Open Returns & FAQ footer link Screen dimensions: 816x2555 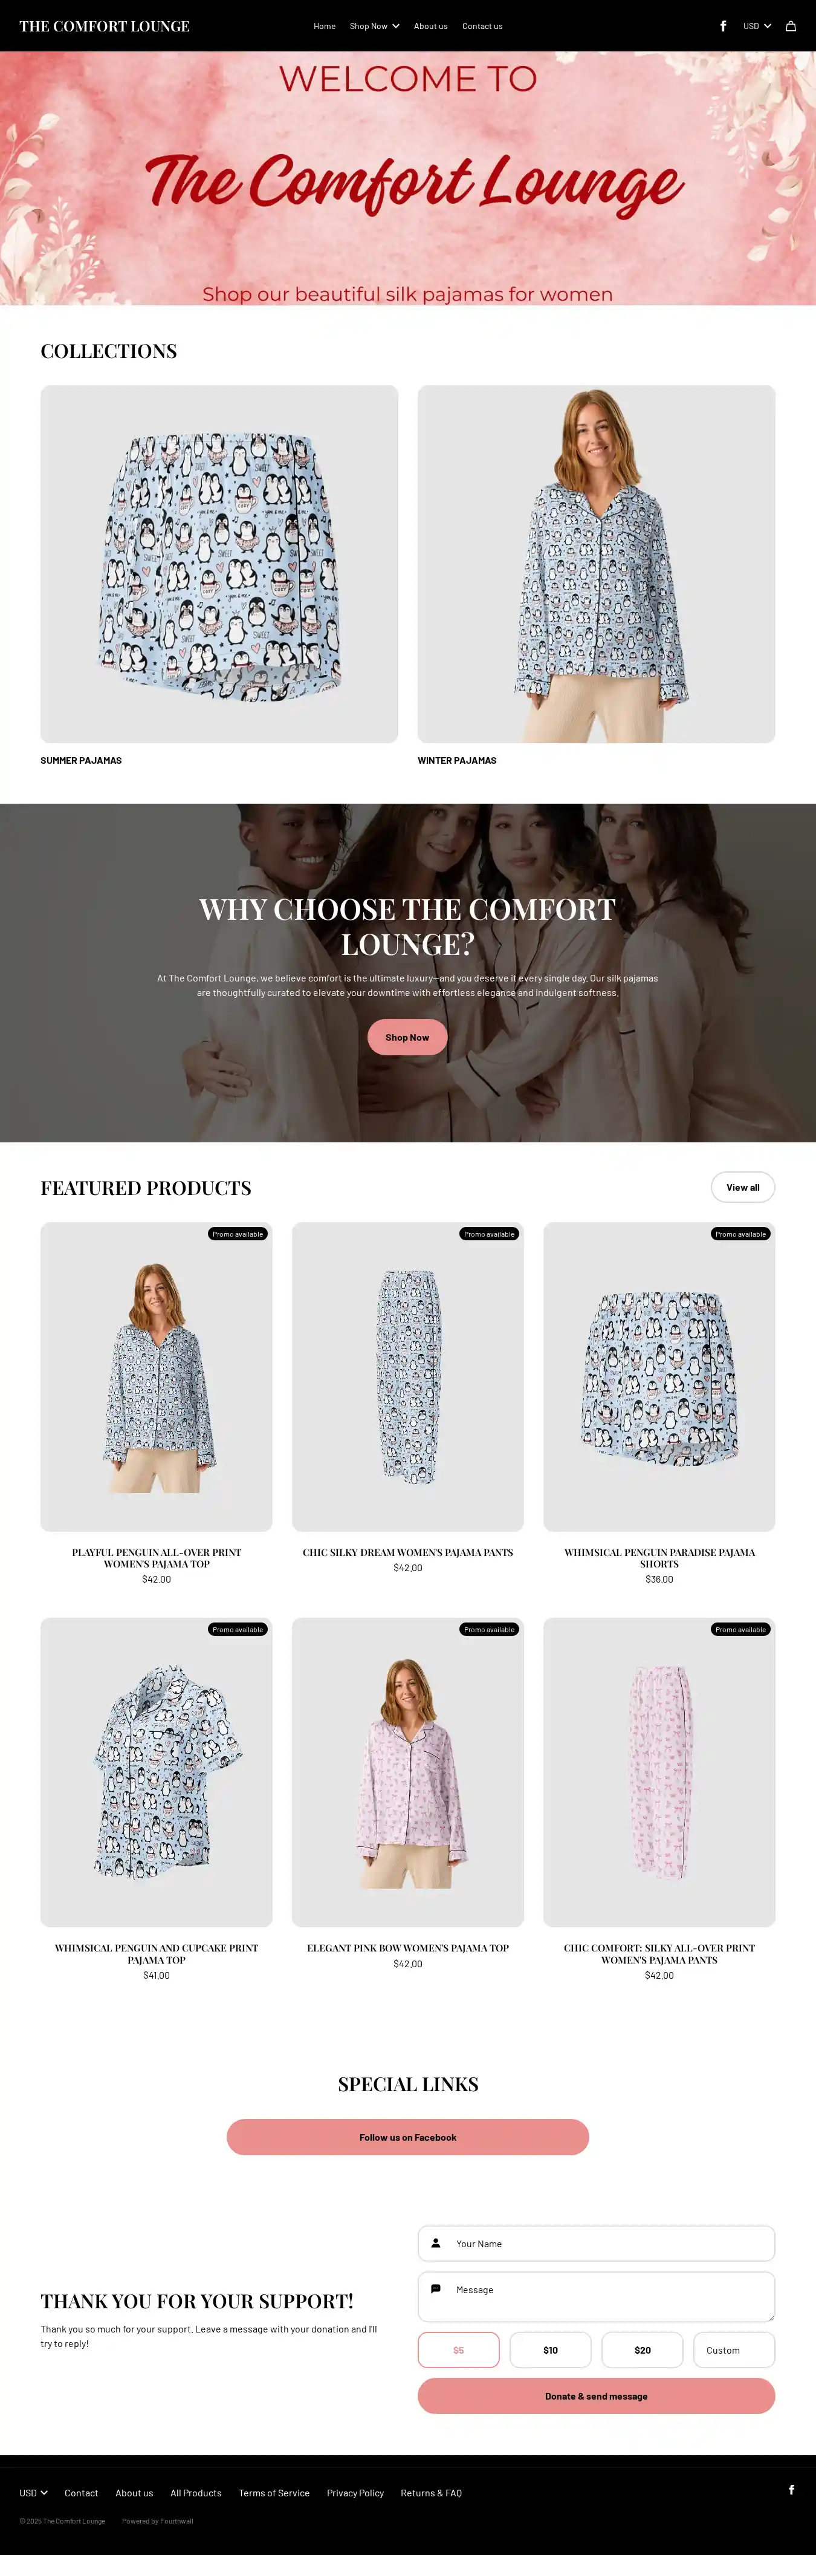coord(432,2493)
